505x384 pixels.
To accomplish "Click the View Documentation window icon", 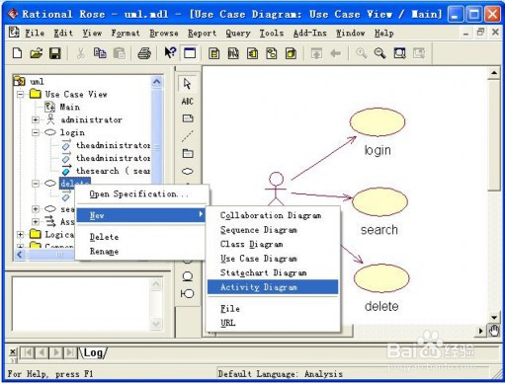I will [190, 53].
